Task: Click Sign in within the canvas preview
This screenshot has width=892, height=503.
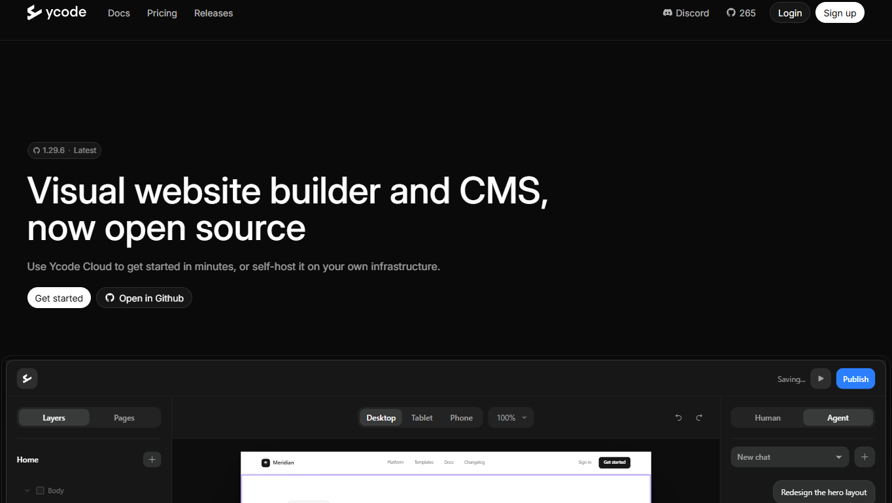Action: (x=585, y=462)
